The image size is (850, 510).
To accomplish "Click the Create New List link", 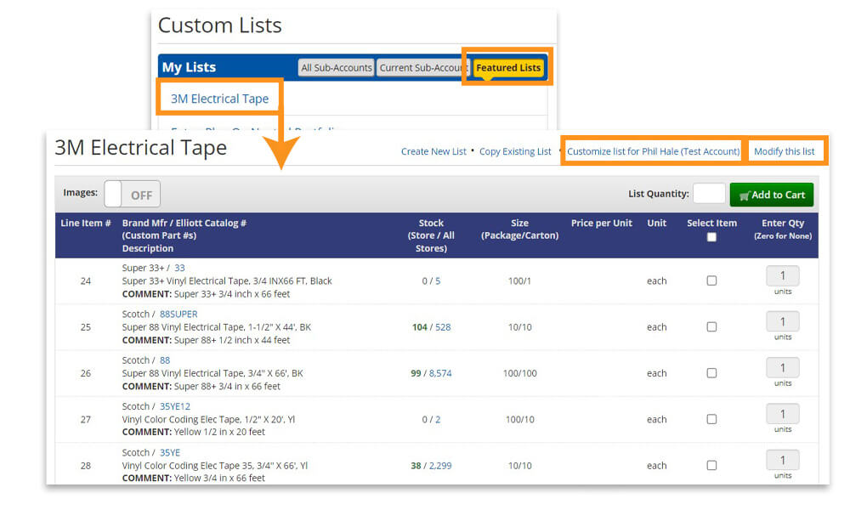I will point(433,151).
